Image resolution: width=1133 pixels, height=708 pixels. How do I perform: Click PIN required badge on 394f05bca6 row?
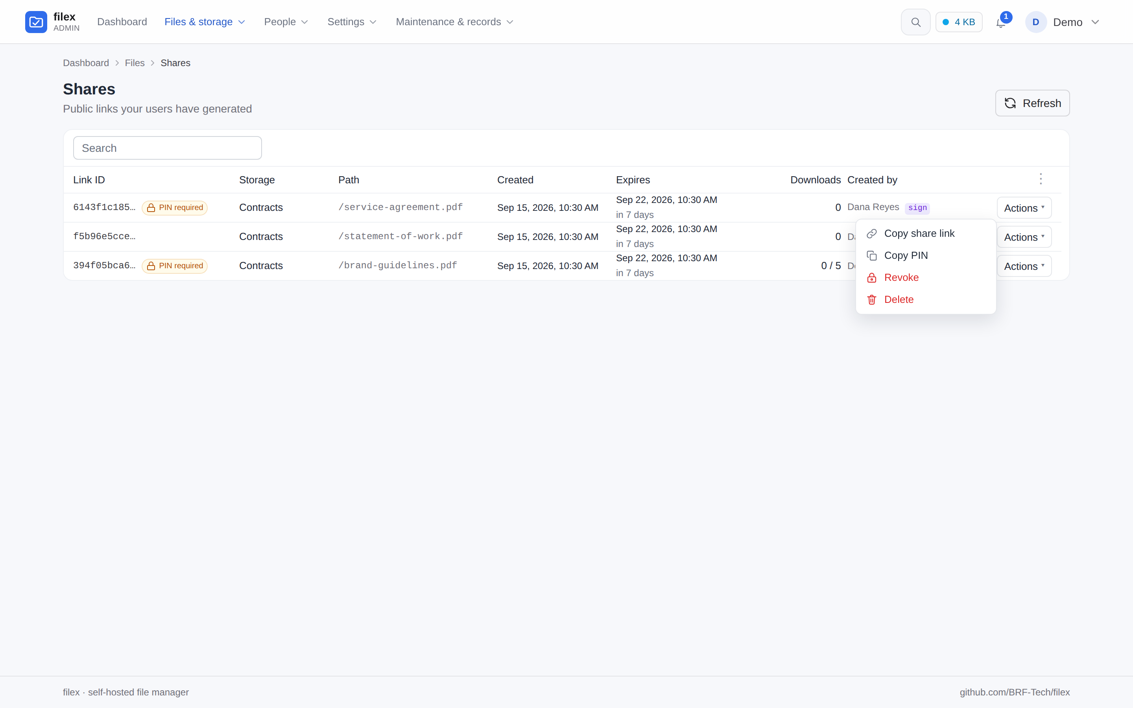[x=175, y=265]
